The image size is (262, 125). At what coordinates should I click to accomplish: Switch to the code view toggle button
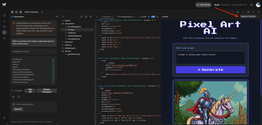click(16, 12)
